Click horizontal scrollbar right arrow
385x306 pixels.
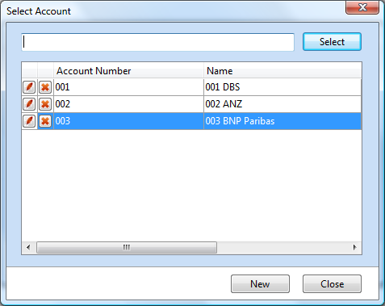click(354, 247)
